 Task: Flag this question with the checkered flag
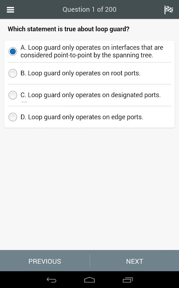(168, 10)
